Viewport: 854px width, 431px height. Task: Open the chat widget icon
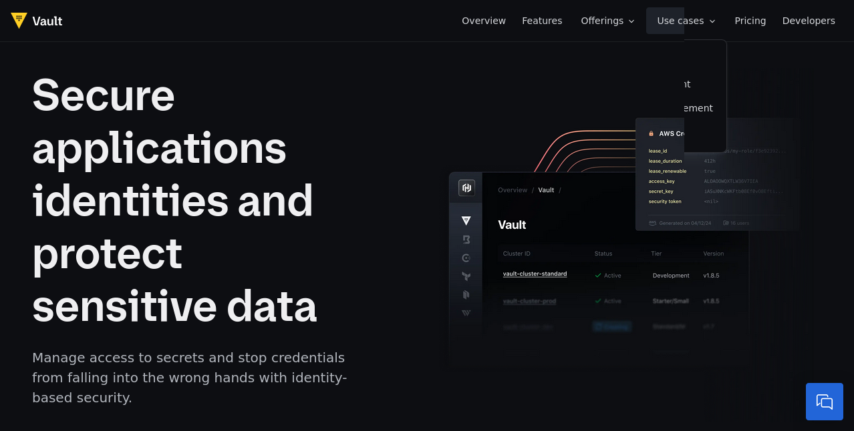(x=825, y=402)
